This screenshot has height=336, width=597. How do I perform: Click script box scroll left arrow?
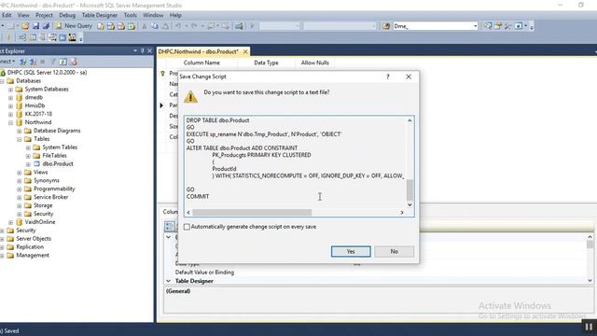pos(188,213)
